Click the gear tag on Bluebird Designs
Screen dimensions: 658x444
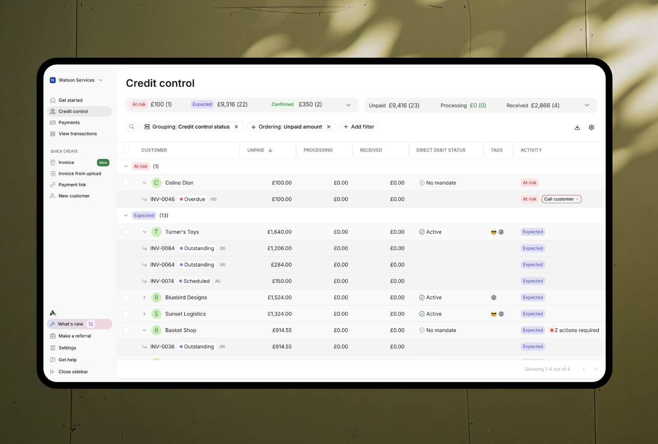[493, 298]
